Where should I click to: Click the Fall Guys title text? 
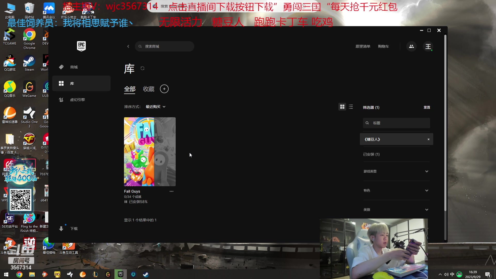(132, 191)
